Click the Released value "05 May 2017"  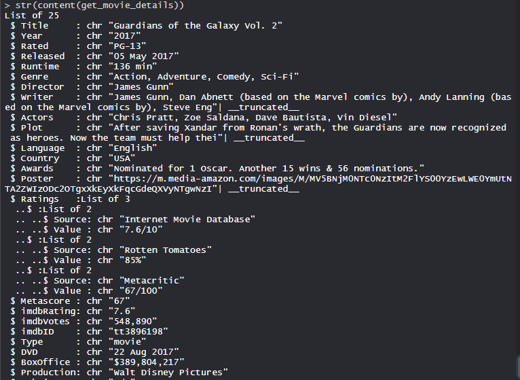143,56
